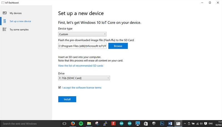Open Microsoft Word from the taskbar

click(170, 123)
